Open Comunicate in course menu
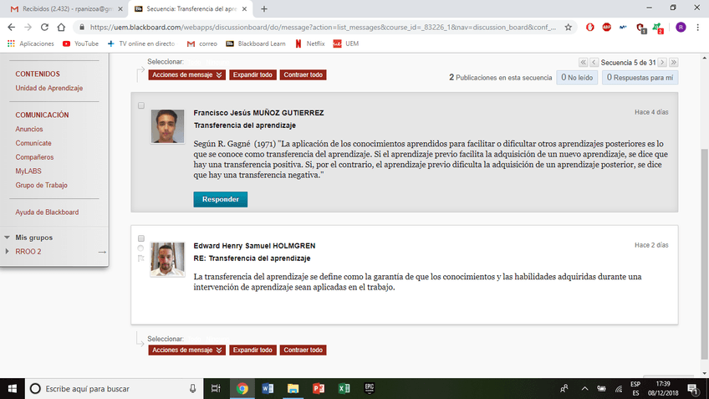This screenshot has height=399, width=709. tap(33, 143)
